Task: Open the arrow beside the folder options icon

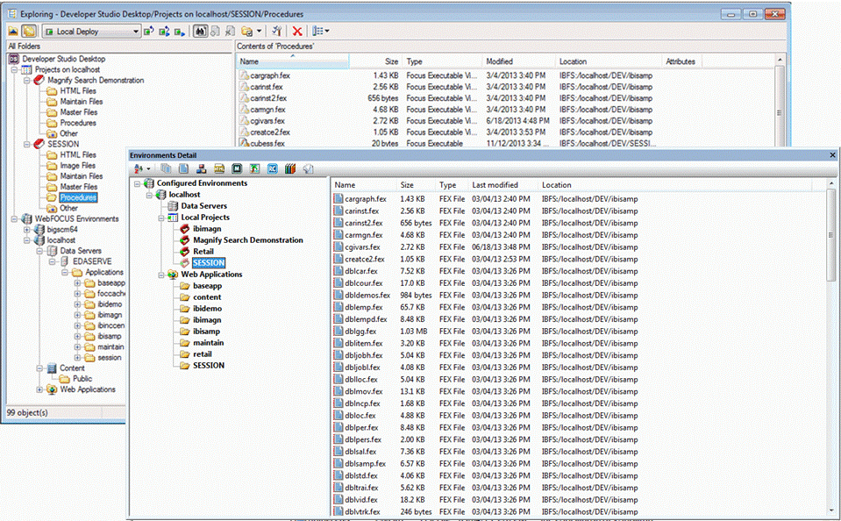Action: point(259,31)
